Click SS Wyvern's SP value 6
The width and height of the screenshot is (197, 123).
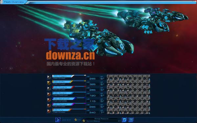[102, 96]
